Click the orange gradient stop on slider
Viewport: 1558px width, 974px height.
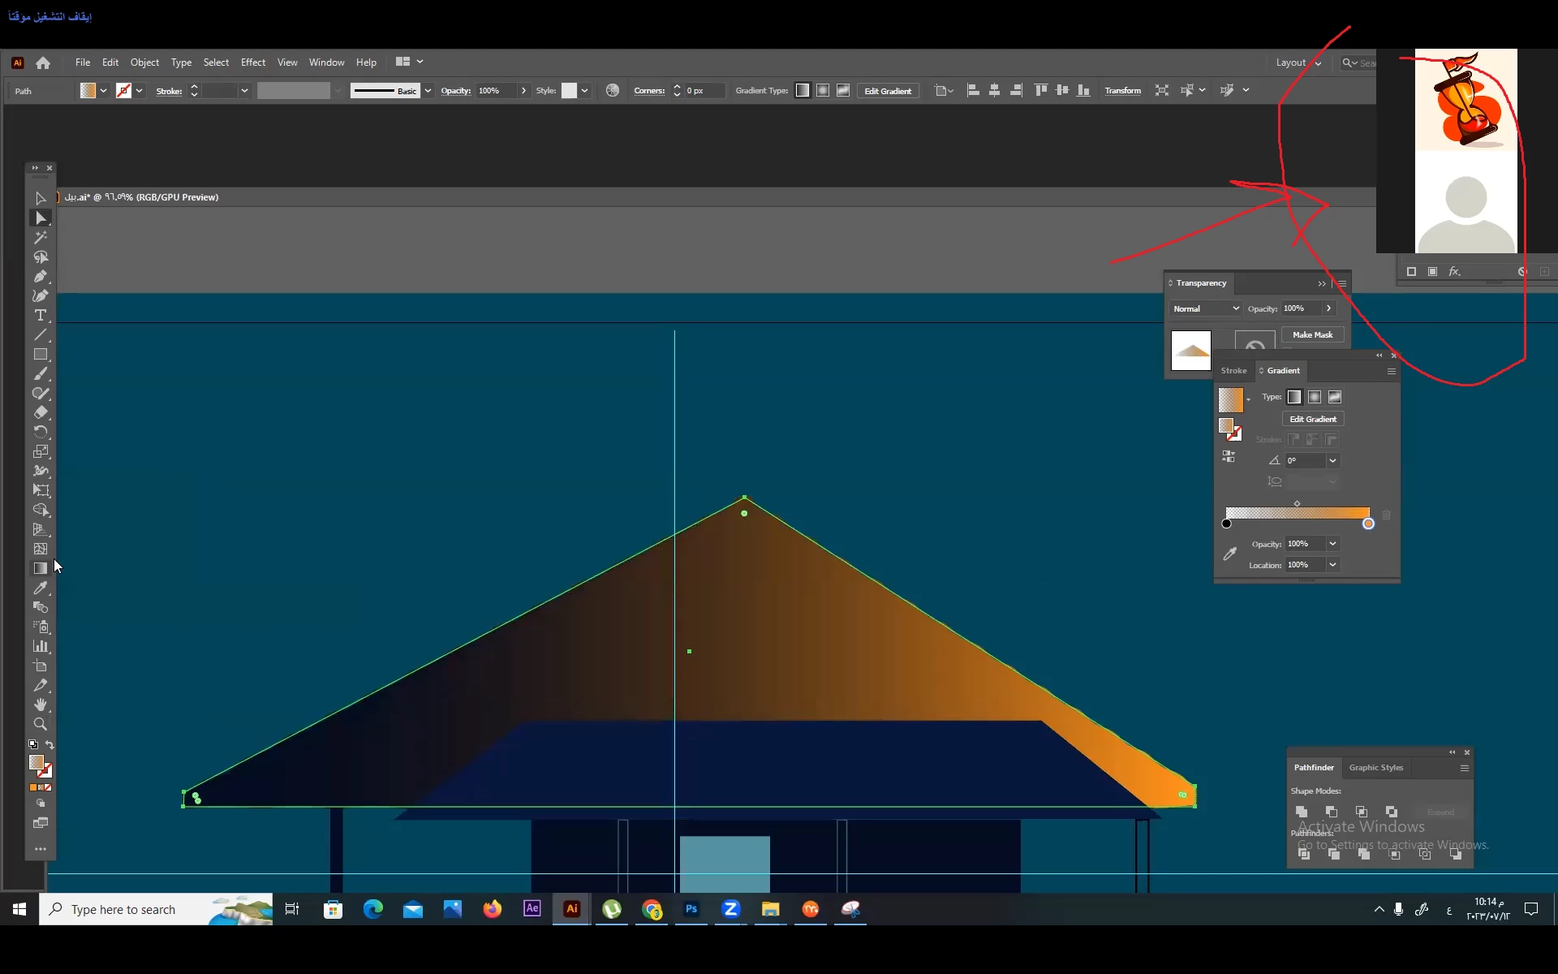click(x=1368, y=524)
